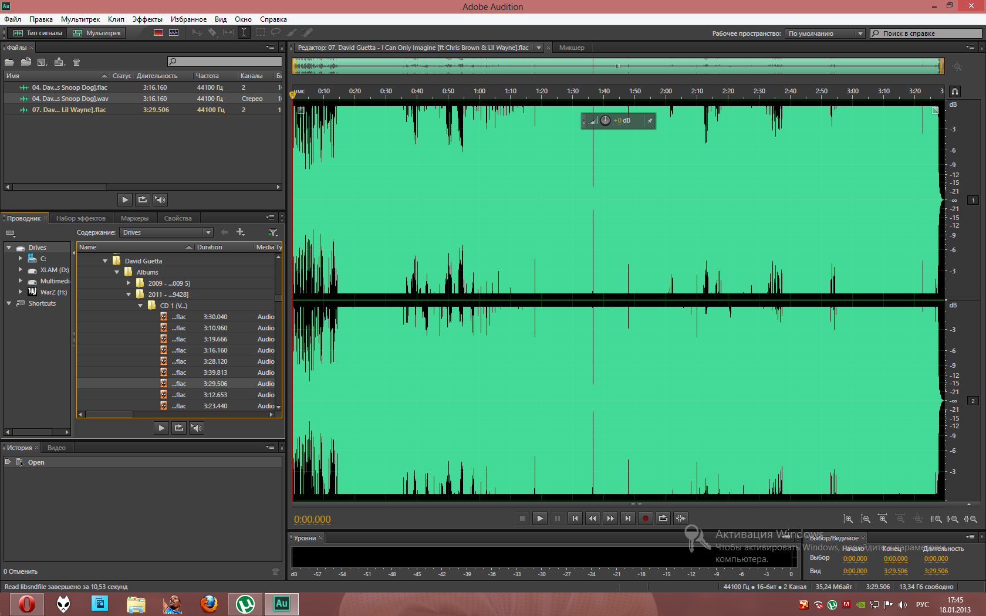Click the Record button in transport
The width and height of the screenshot is (986, 616).
coord(645,518)
